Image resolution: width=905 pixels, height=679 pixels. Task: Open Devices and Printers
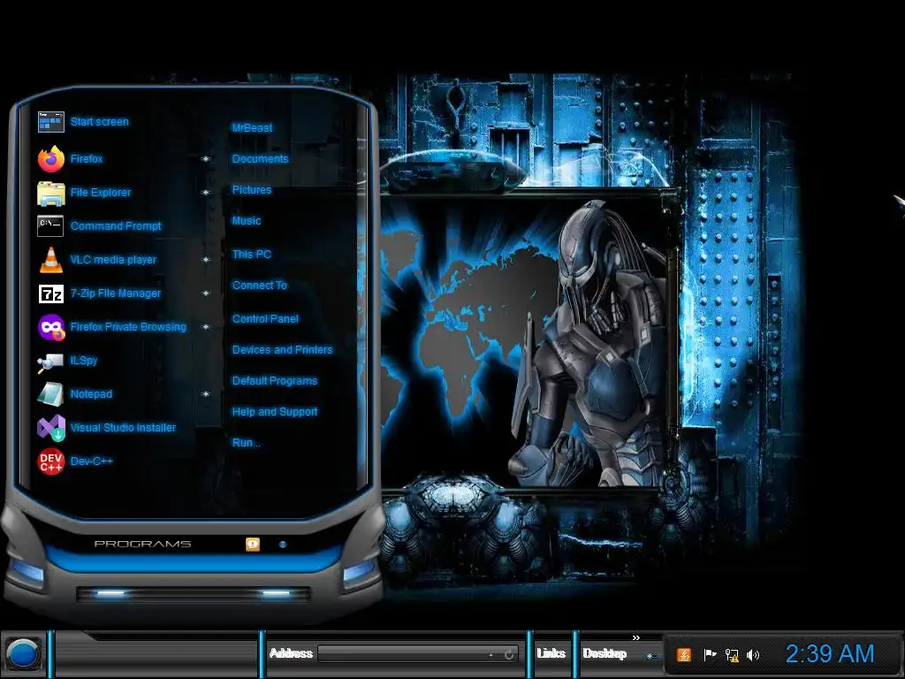[x=282, y=350]
